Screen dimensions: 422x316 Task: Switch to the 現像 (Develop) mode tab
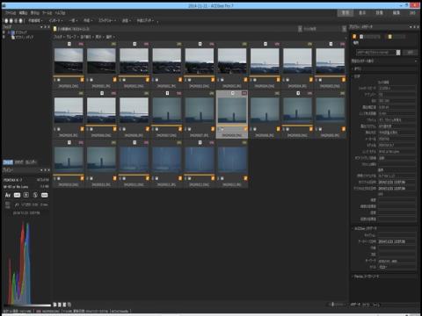[x=379, y=13]
